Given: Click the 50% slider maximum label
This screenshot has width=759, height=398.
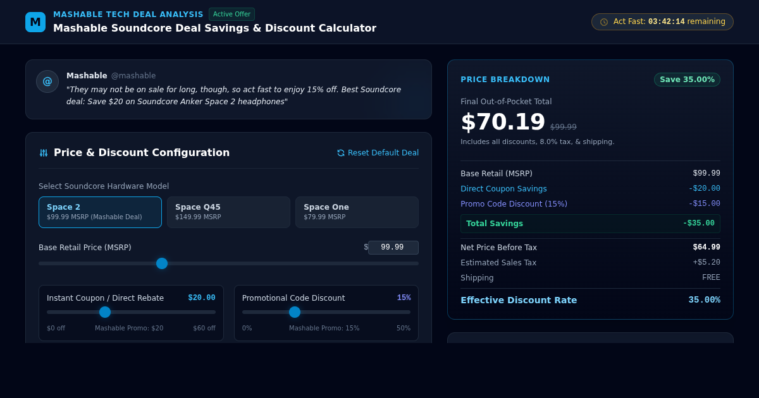Looking at the screenshot, I should 404,329.
